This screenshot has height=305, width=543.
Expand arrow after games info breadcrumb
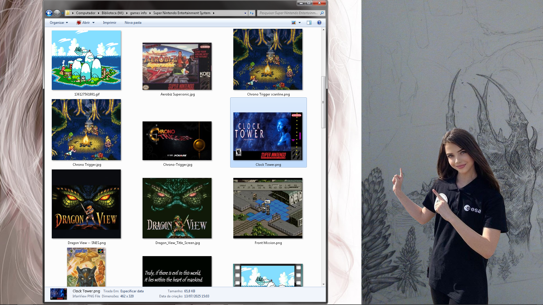pos(150,13)
